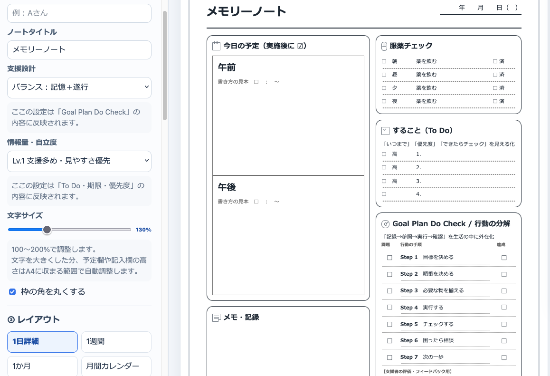
Task: Open the 支援設計 dropdown
Action: [x=79, y=87]
